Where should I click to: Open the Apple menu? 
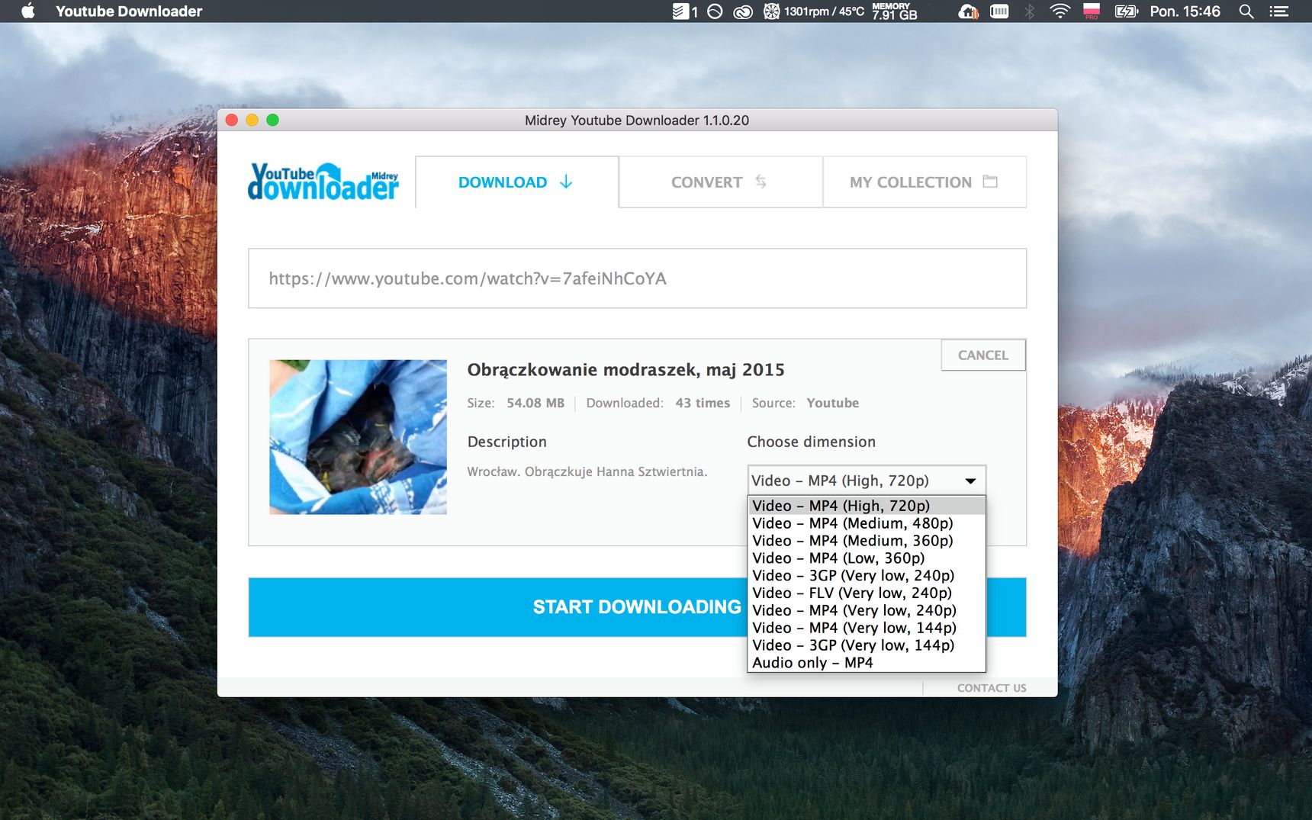(28, 11)
